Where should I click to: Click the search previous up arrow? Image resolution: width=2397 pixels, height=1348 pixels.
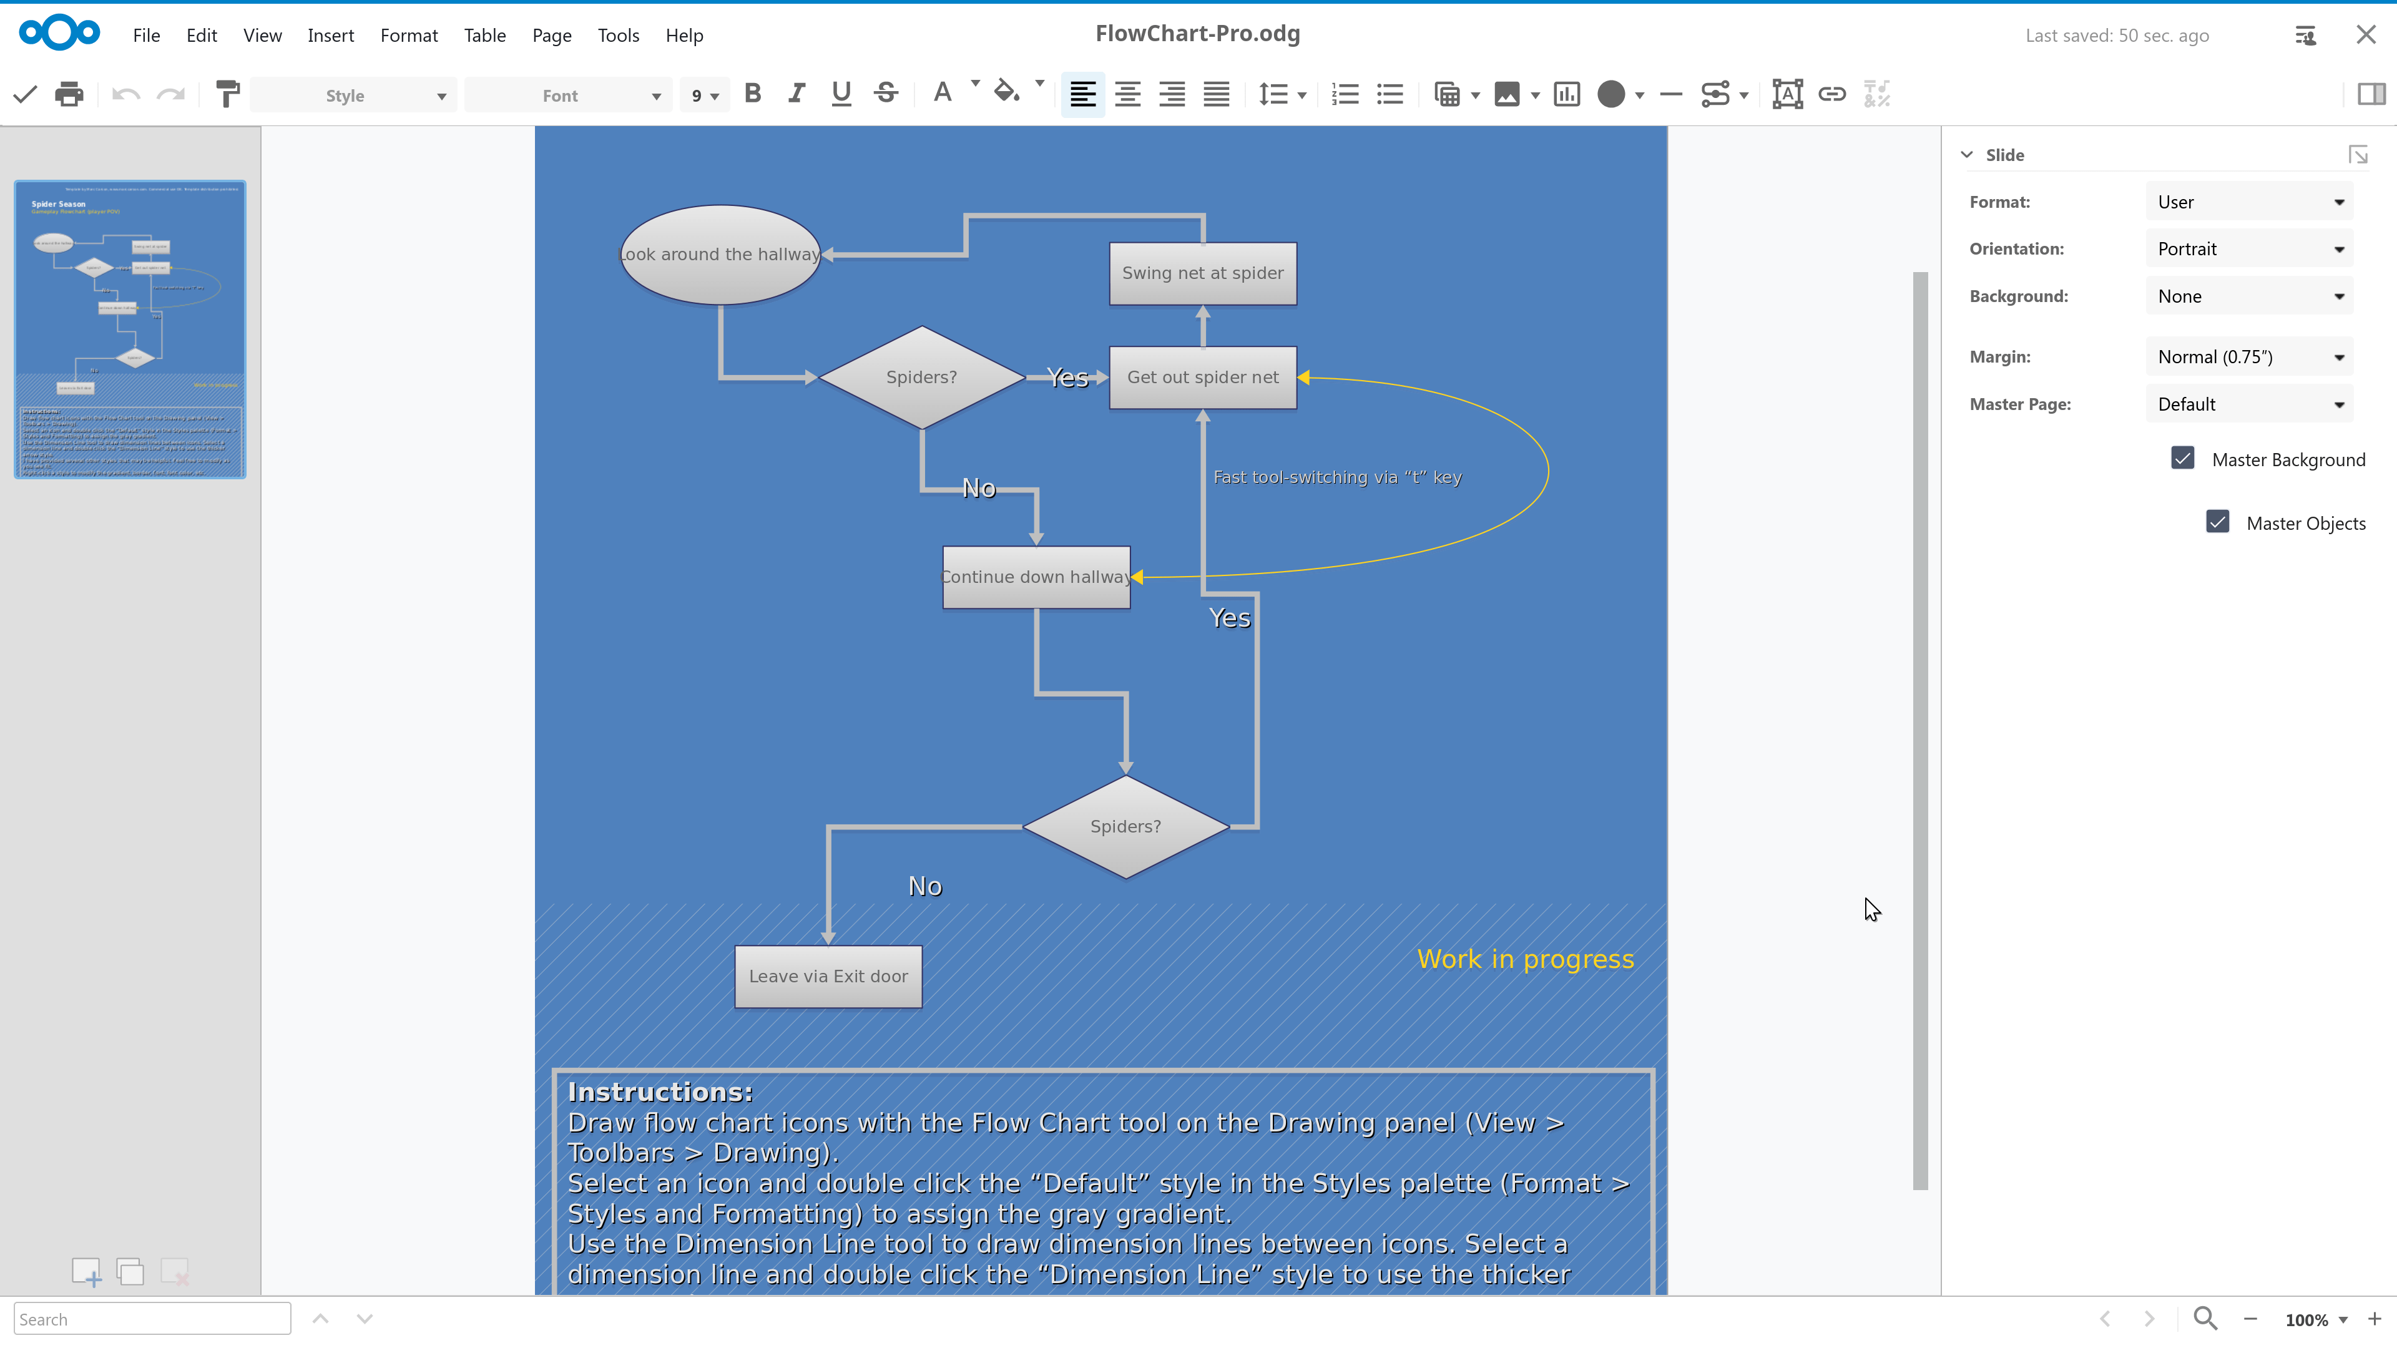(x=320, y=1318)
